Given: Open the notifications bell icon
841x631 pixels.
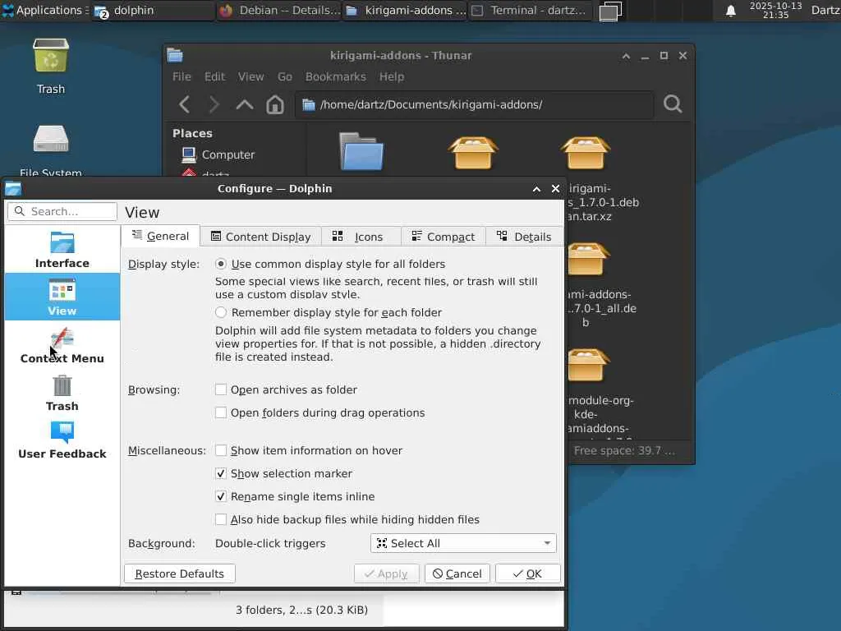Looking at the screenshot, I should 730,11.
